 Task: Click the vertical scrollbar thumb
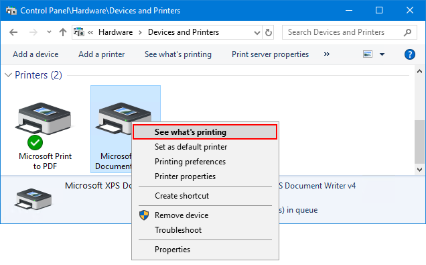[x=419, y=142]
